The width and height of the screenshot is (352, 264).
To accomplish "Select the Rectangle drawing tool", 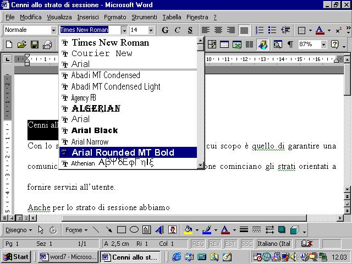I will [x=122, y=230].
